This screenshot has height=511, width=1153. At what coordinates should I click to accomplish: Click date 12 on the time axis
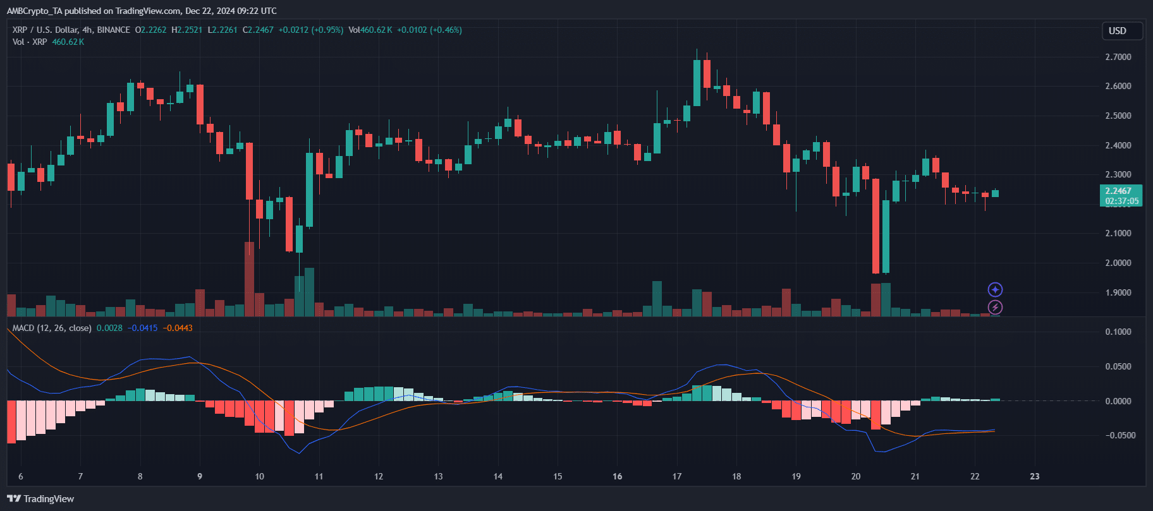point(379,476)
